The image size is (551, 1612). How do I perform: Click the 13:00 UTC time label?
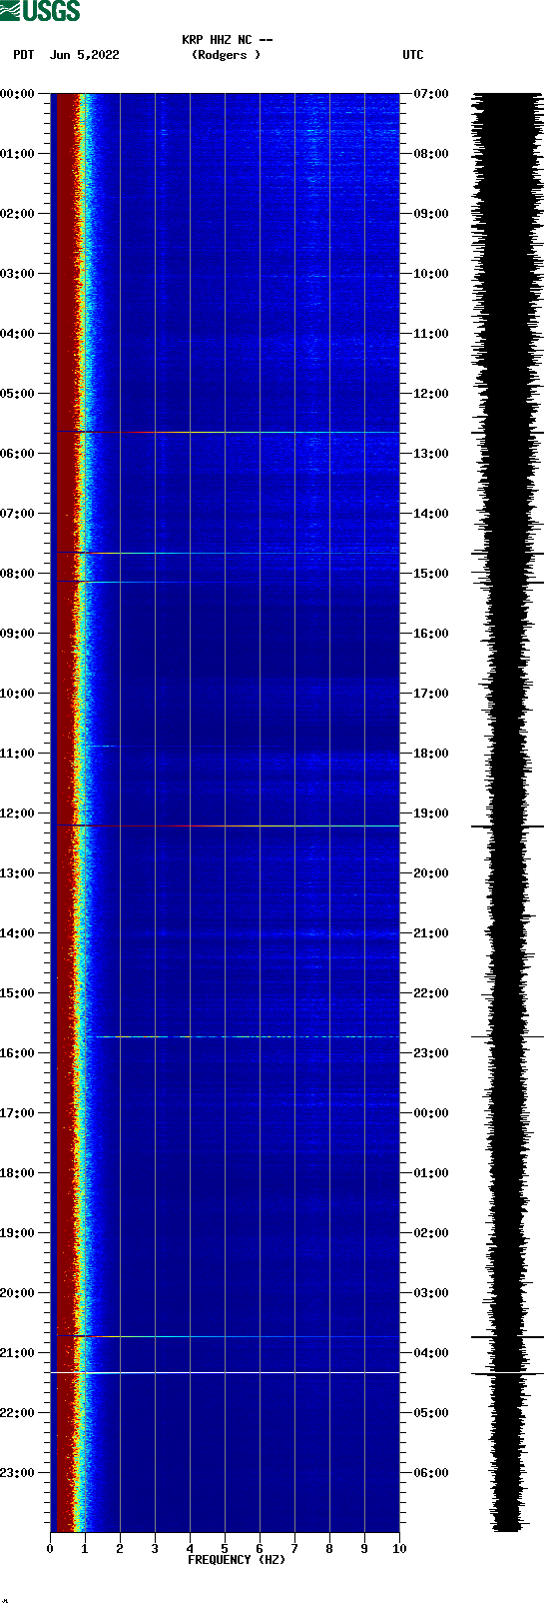point(431,454)
